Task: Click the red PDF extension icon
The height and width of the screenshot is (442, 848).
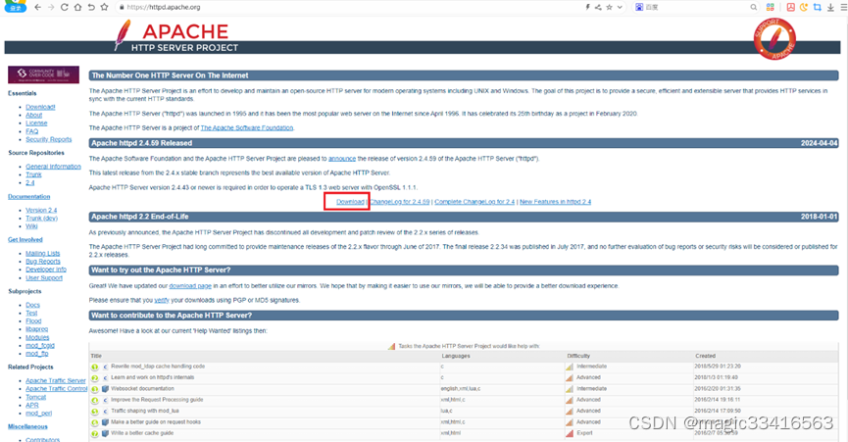Action: [791, 7]
